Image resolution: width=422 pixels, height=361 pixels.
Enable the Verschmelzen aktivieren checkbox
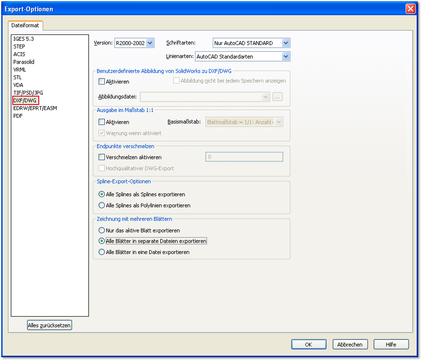102,157
